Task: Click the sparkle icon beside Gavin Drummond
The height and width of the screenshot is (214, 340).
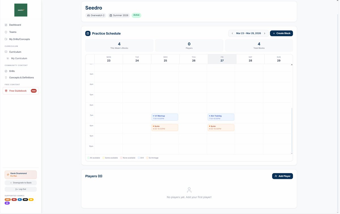Action: (8, 175)
